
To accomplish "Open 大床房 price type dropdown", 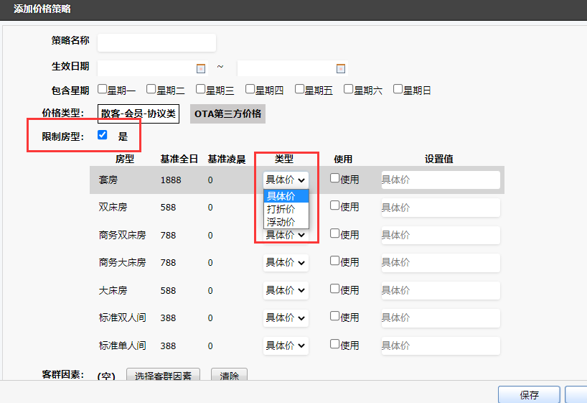I will (286, 290).
